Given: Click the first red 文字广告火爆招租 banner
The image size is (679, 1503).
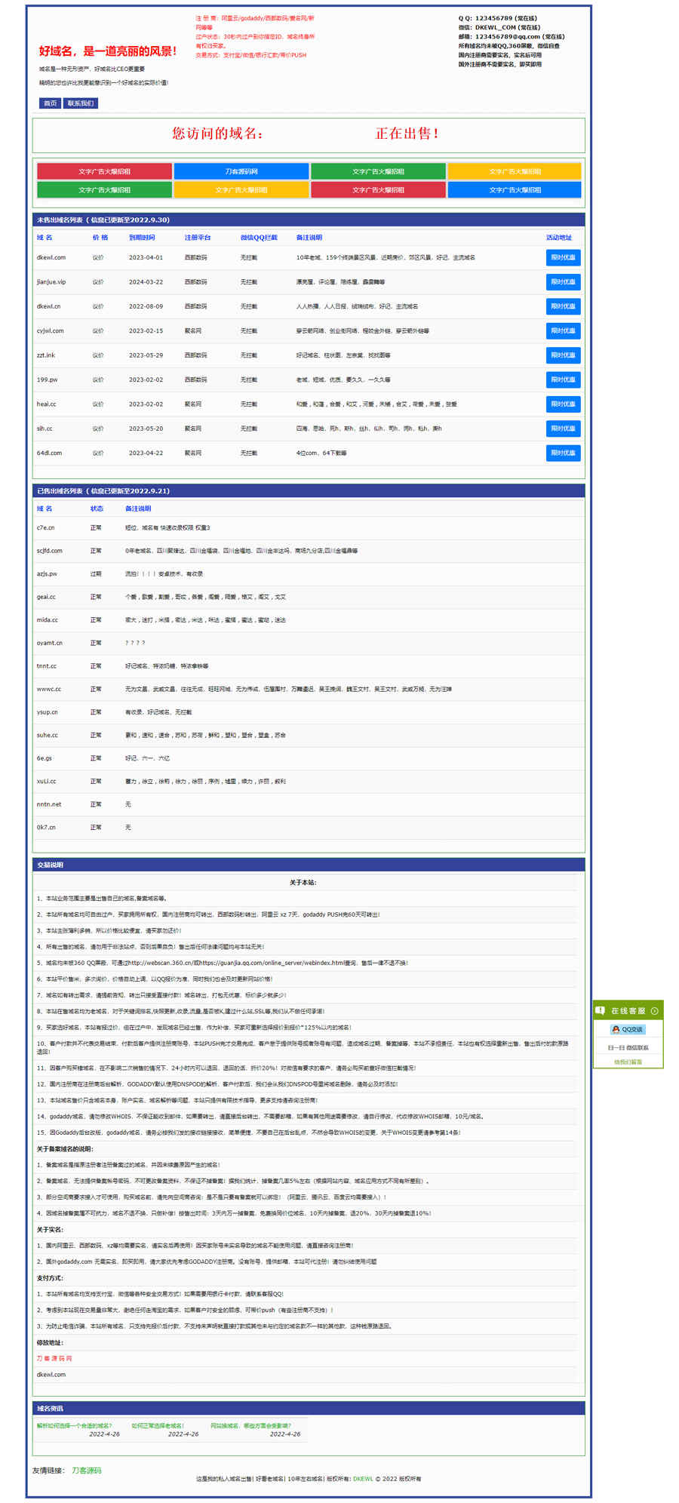Looking at the screenshot, I should pyautogui.click(x=104, y=171).
